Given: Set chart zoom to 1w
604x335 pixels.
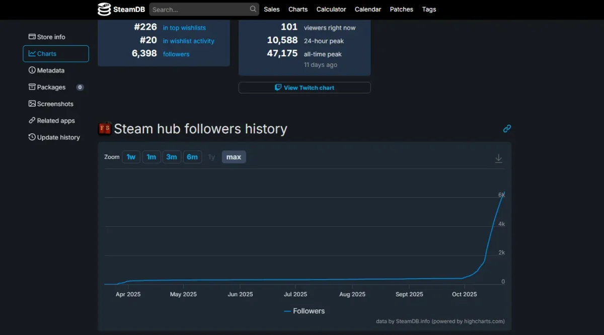Looking at the screenshot, I should (x=131, y=157).
